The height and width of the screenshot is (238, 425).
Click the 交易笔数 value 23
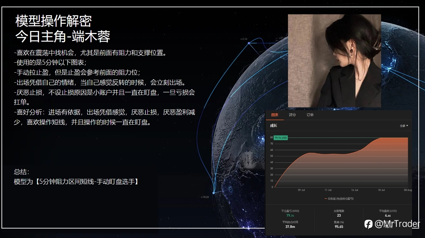[x=339, y=216]
